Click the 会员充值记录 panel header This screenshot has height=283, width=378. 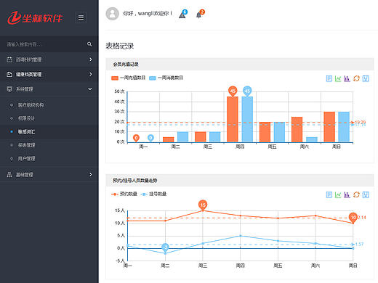(240, 64)
